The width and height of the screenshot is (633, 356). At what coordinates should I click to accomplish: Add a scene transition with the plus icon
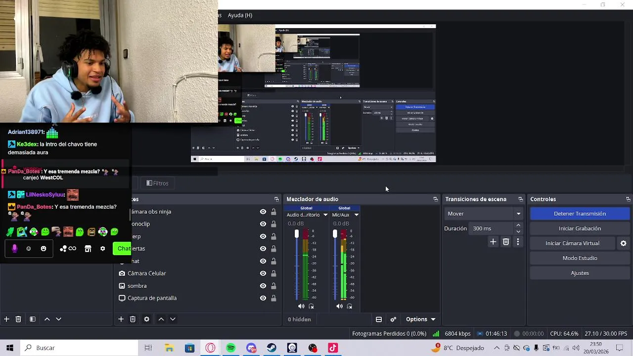coord(493,242)
